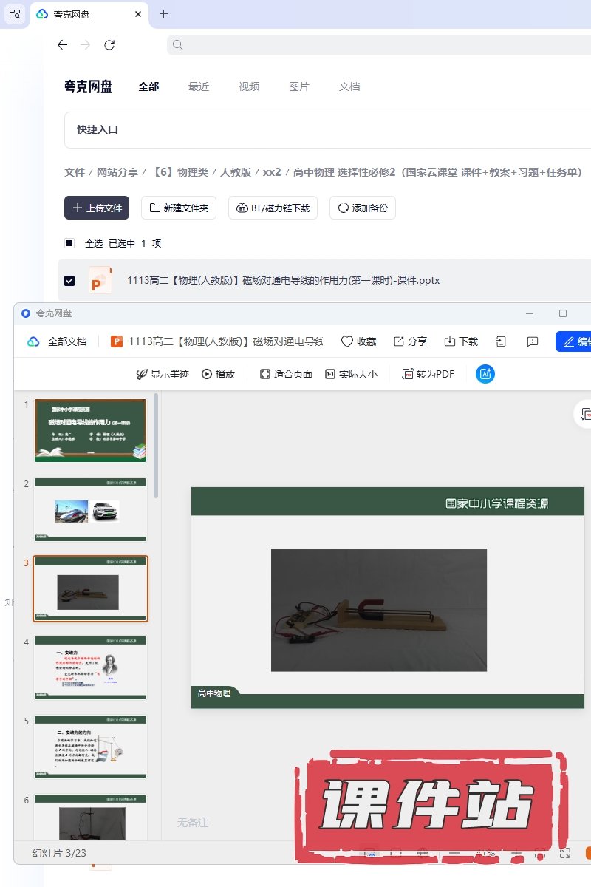Open BT/磁力链下载 option
591x887 pixels.
click(x=273, y=208)
